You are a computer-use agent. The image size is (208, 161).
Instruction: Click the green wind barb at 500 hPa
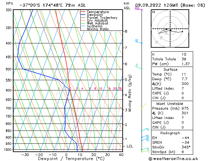(x=139, y=67)
